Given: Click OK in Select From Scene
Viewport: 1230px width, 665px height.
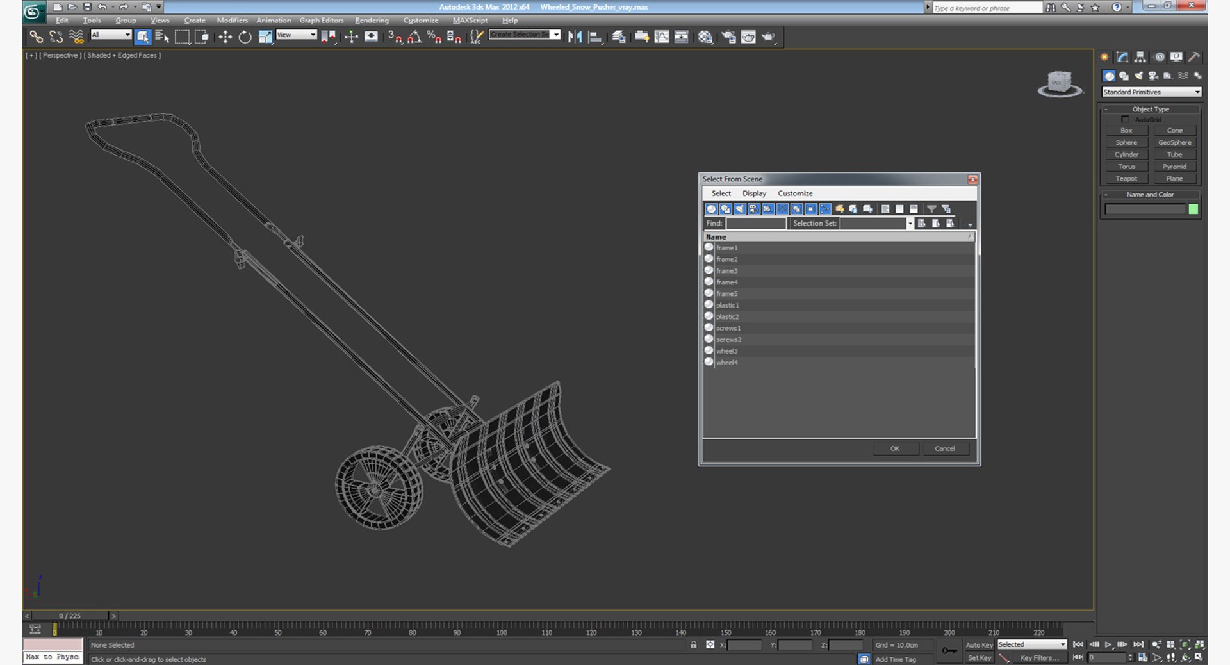Looking at the screenshot, I should (x=895, y=448).
